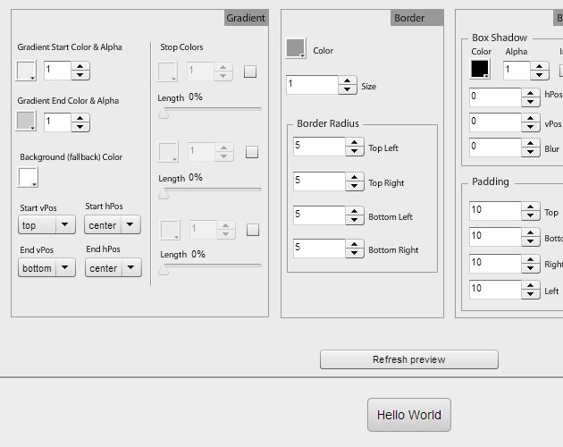This screenshot has height=447, width=563.
Task: Open the Start hPos dropdown
Action: click(113, 225)
